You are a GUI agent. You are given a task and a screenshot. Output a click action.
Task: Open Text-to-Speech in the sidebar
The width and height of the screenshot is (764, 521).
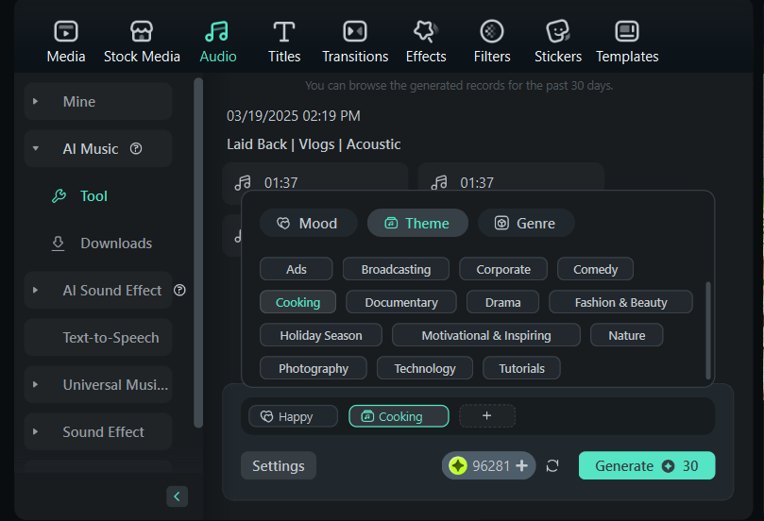[x=98, y=338]
